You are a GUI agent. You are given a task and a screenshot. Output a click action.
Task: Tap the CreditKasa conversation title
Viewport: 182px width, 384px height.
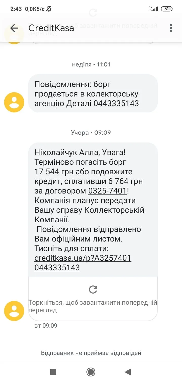tap(51, 28)
